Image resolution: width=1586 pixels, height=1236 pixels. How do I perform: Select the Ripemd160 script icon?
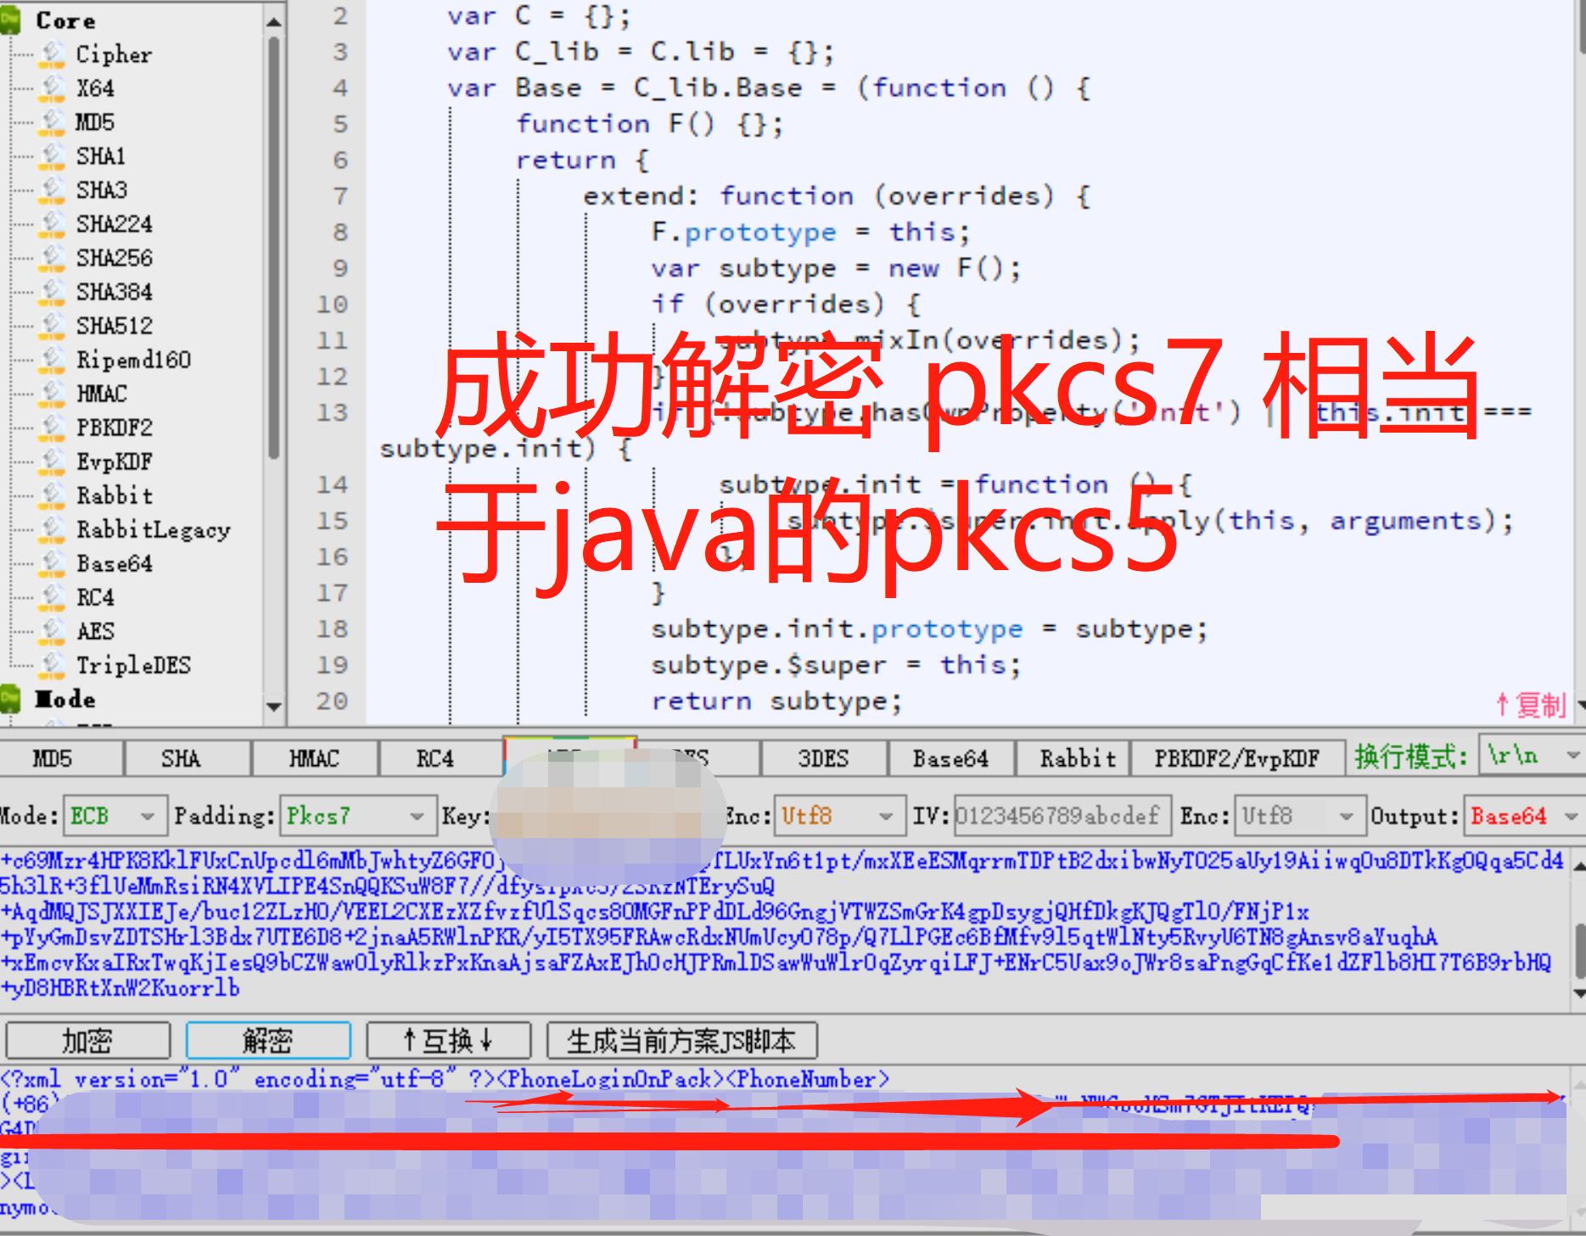point(52,359)
